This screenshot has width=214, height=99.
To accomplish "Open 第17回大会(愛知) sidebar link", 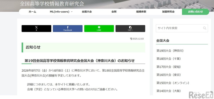I will coord(169,67).
